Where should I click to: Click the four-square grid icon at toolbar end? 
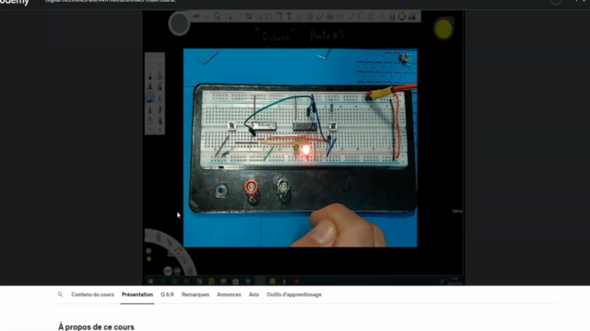(412, 17)
